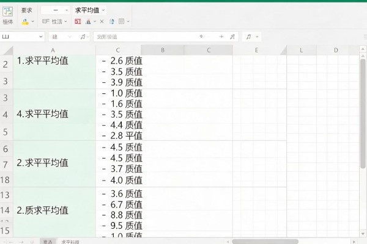Click the chart insert icon
This screenshot has height=244, width=367.
pos(88,22)
